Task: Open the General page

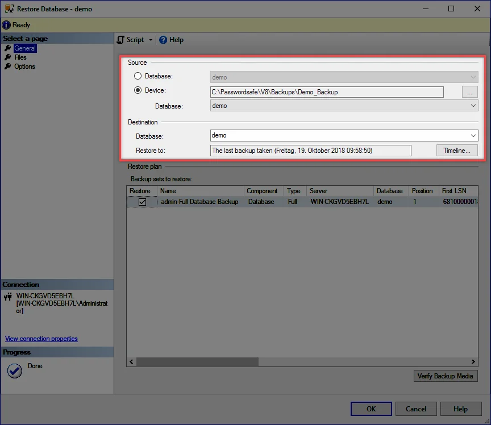Action: click(x=25, y=48)
